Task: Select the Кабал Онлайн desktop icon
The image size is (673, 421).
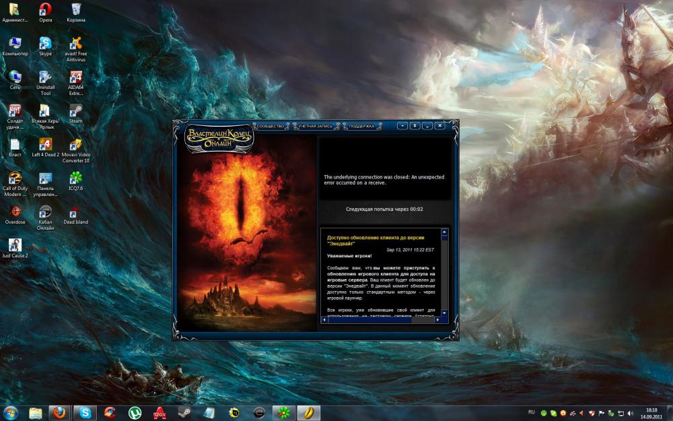Action: pos(46,218)
